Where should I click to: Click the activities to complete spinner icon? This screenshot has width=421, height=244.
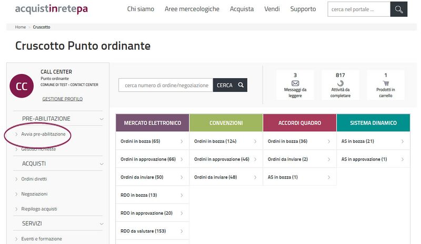340,83
